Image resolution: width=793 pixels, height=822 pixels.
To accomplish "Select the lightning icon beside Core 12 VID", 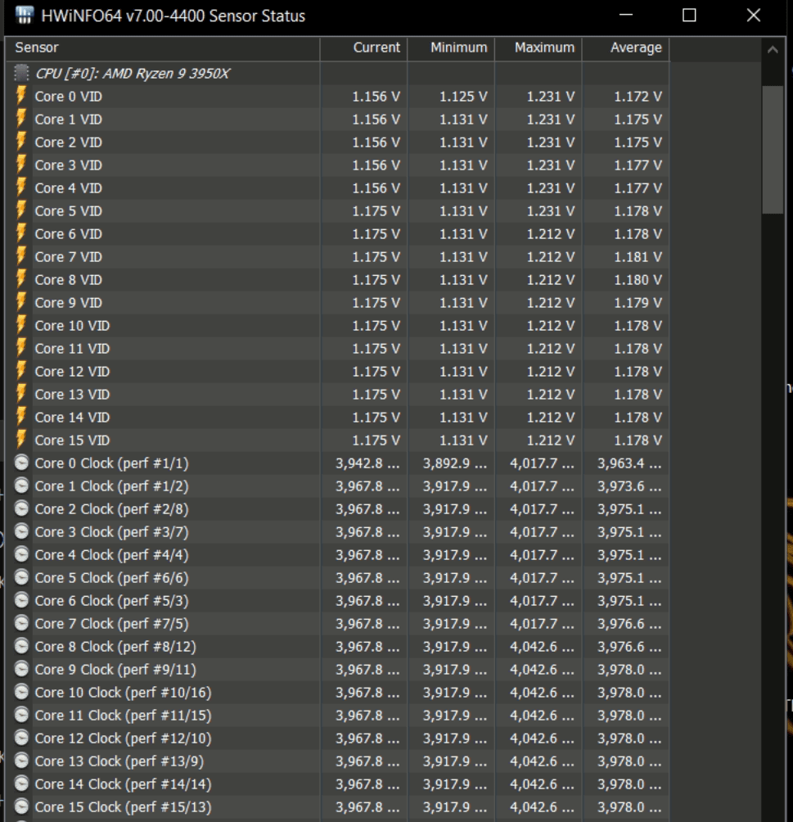I will click(21, 371).
